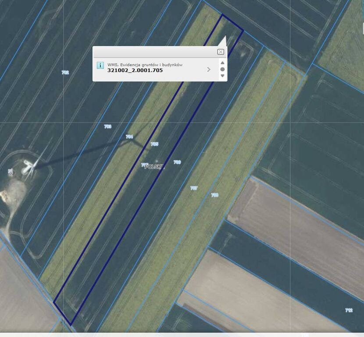Screen dimensions: 364x337
Task: Click the POLSKA map label
Action: tap(154, 167)
